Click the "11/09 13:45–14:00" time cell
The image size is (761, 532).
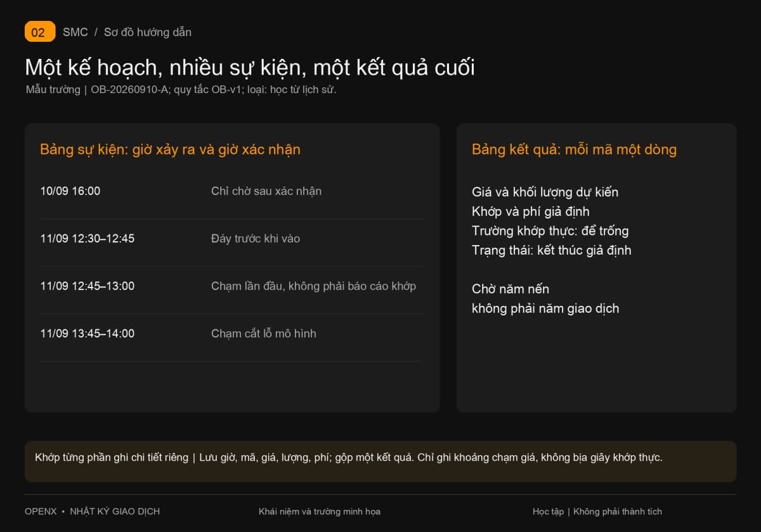[x=88, y=334]
